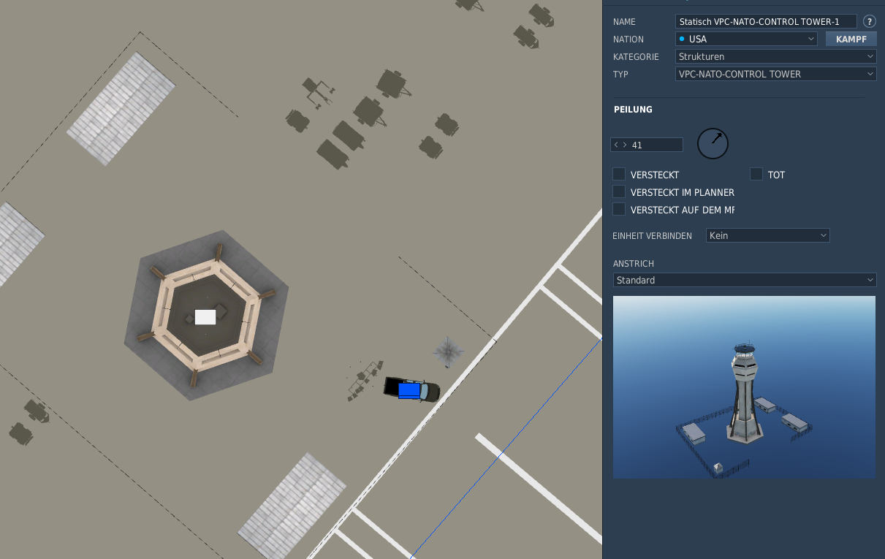Screen dimensions: 885x559
Task: Select the small gray tree object near road
Action: click(x=448, y=351)
